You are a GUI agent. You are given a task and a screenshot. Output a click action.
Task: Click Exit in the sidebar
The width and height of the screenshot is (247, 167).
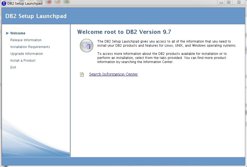[13, 67]
